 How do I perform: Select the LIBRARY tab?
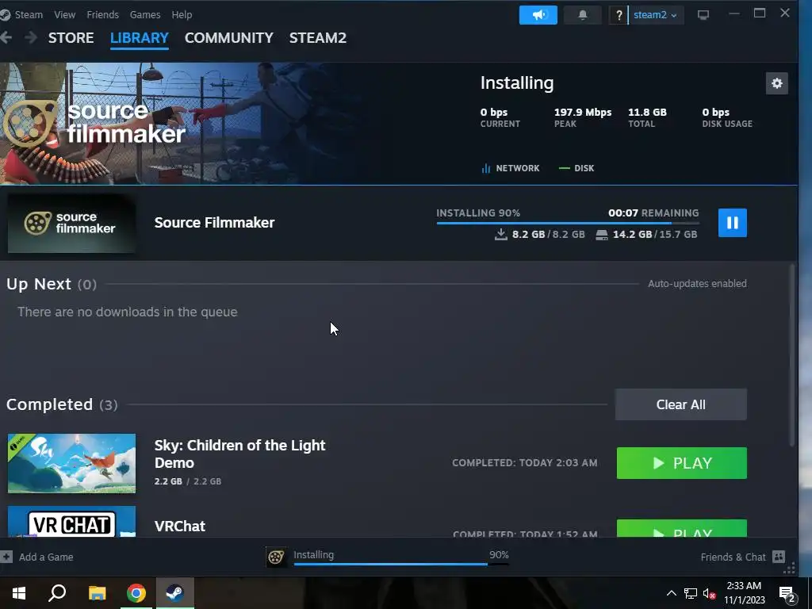tap(140, 38)
